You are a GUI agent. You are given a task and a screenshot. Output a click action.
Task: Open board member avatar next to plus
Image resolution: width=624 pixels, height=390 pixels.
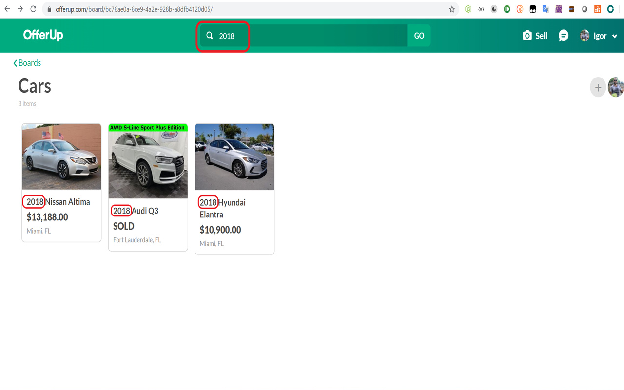[616, 87]
